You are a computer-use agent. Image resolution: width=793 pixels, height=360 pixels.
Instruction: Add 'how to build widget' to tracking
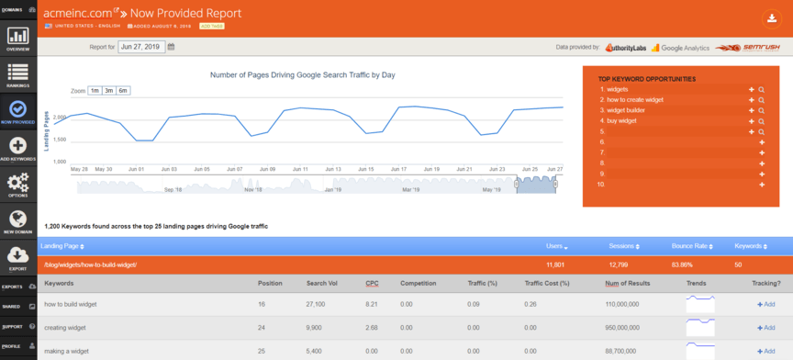[765, 304]
